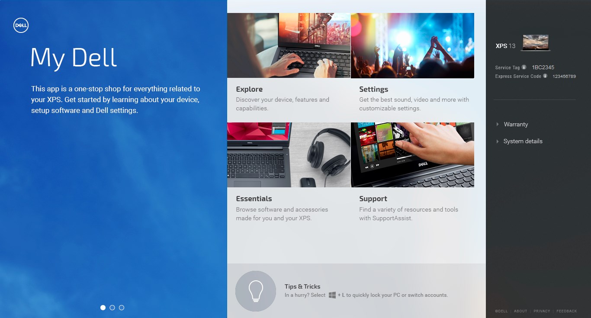Click the Dell logo icon
The width and height of the screenshot is (591, 318).
pos(21,26)
